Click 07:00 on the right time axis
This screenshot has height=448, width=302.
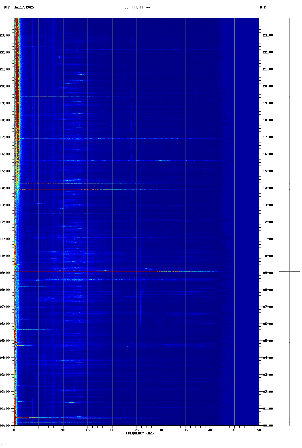coord(268,307)
